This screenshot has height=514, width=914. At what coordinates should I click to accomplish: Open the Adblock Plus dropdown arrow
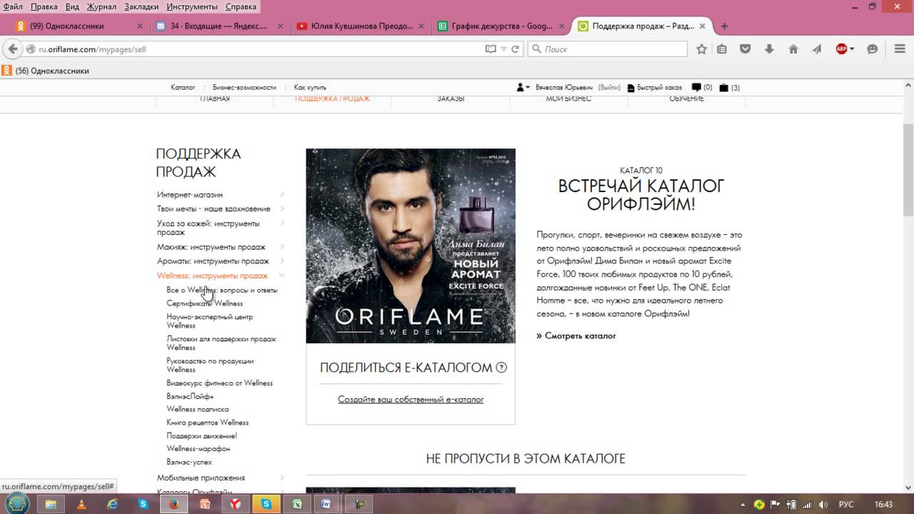(x=853, y=49)
